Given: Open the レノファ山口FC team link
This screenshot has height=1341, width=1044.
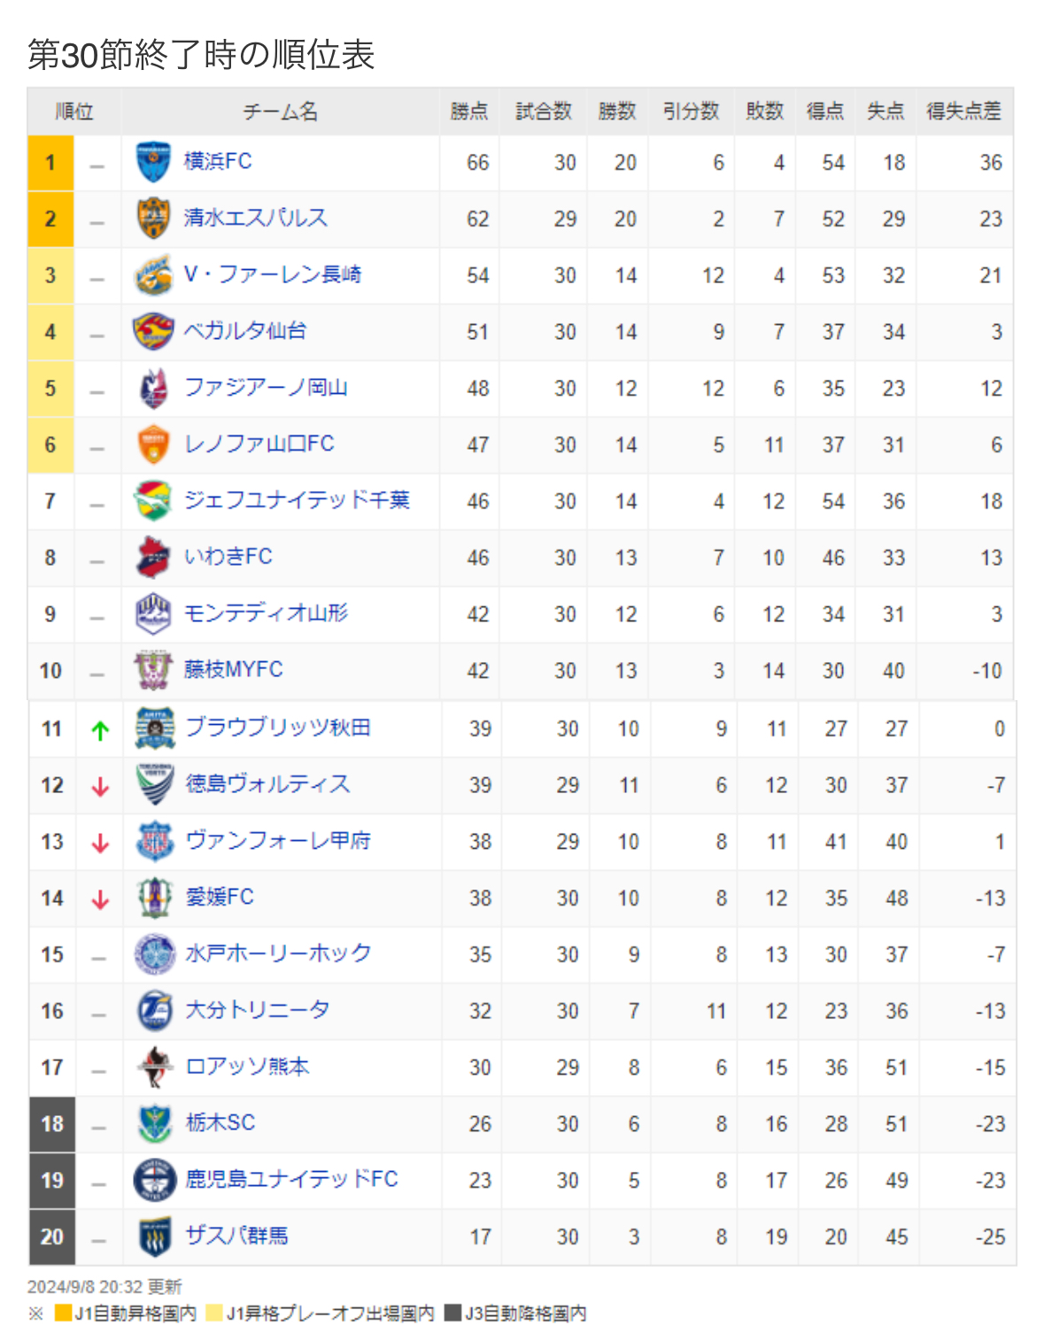Looking at the screenshot, I should 259,443.
